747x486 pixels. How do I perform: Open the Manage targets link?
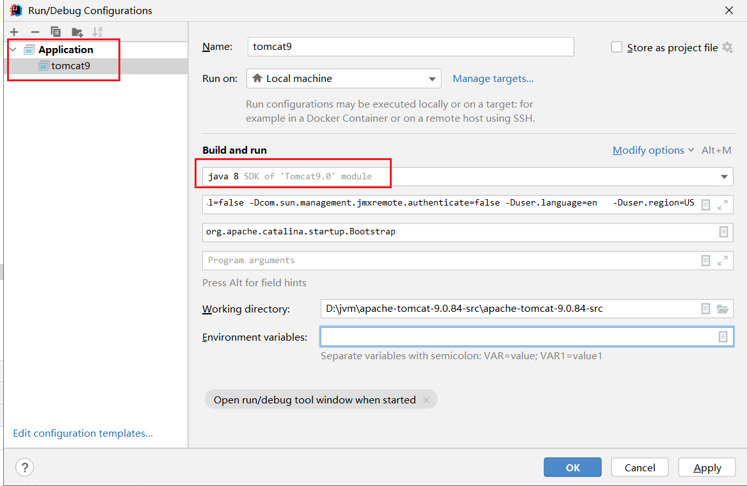tap(493, 78)
